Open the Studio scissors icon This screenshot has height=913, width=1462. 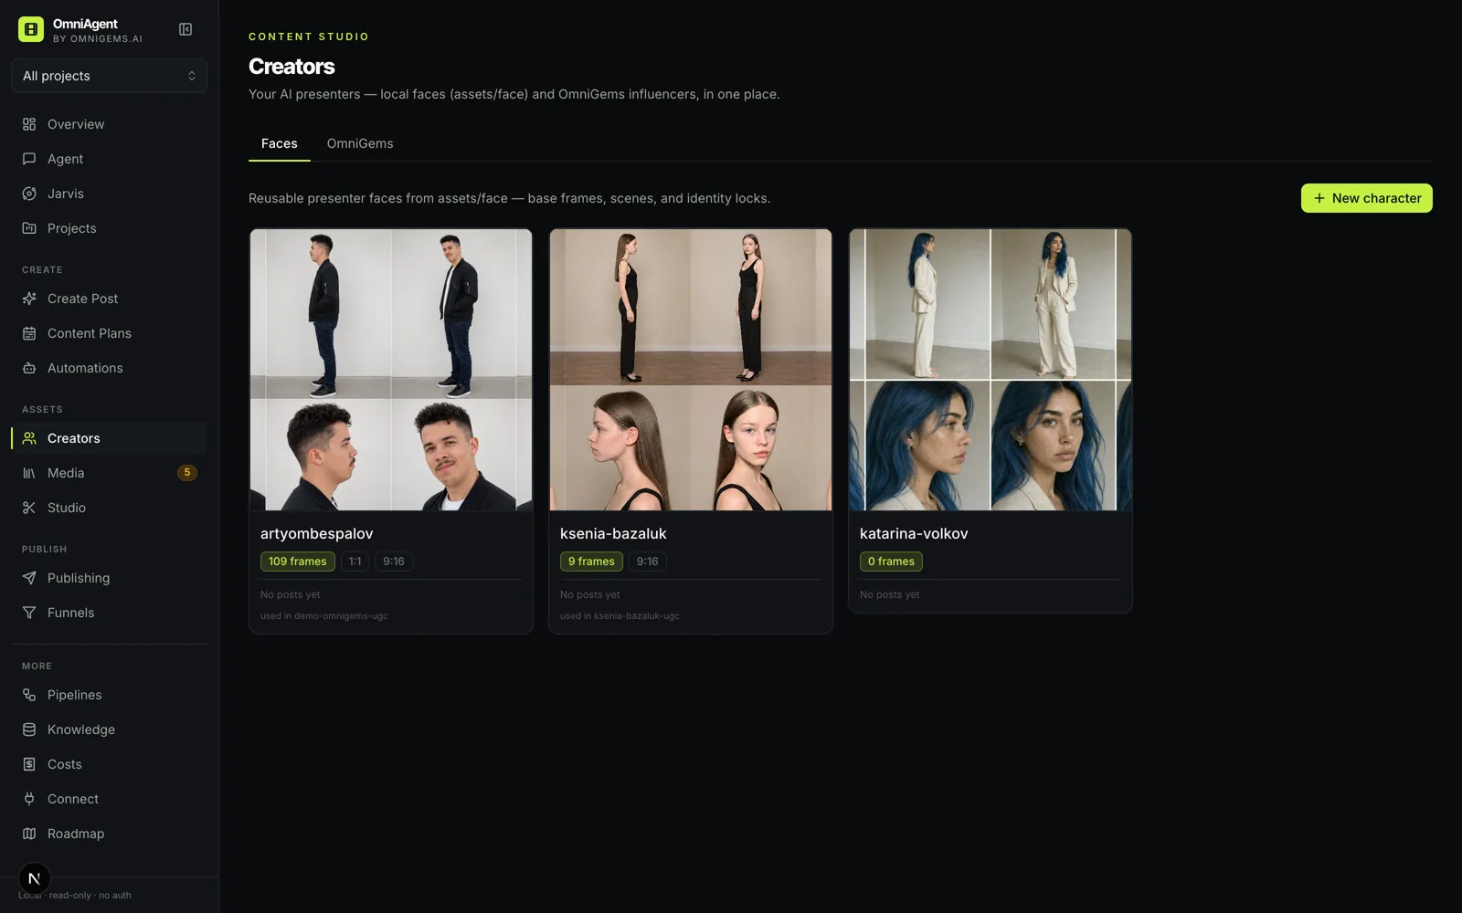pos(29,508)
